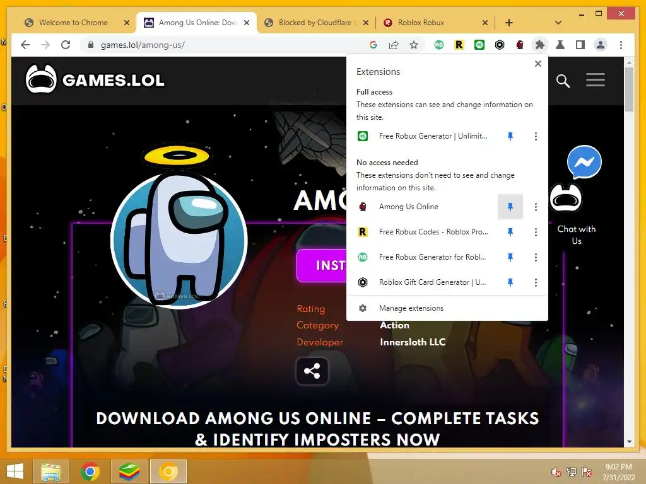Switch to Blocked by Cloudflare tab
Image resolution: width=646 pixels, height=484 pixels.
tap(316, 23)
